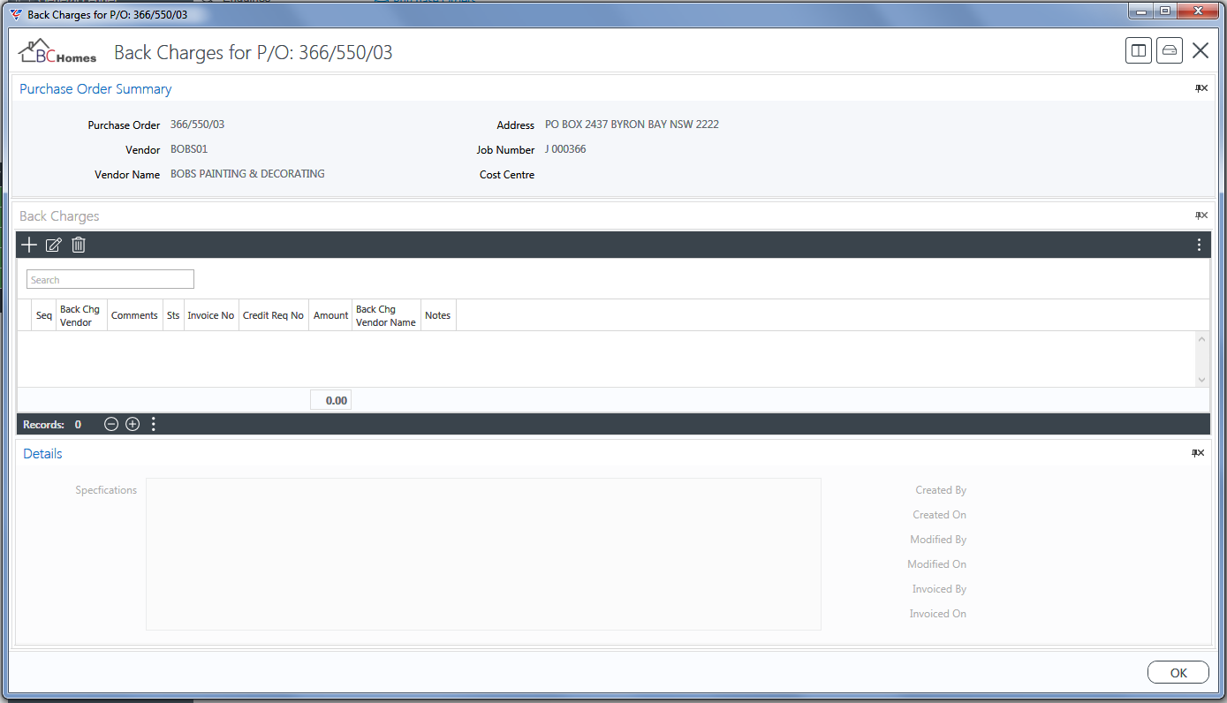1227x703 pixels.
Task: Edit the selected back charge
Action: tap(53, 245)
